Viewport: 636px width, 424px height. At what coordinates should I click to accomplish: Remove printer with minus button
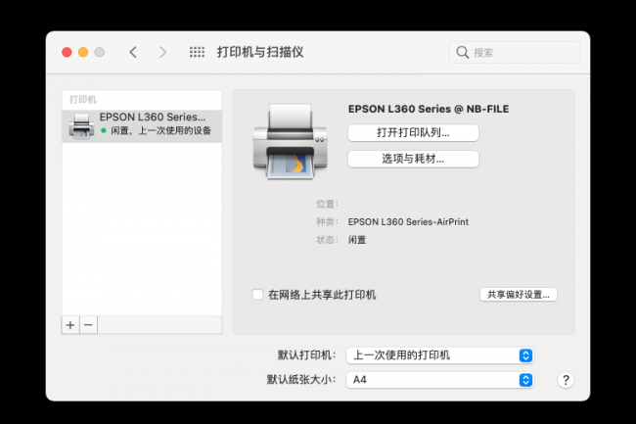coord(88,325)
